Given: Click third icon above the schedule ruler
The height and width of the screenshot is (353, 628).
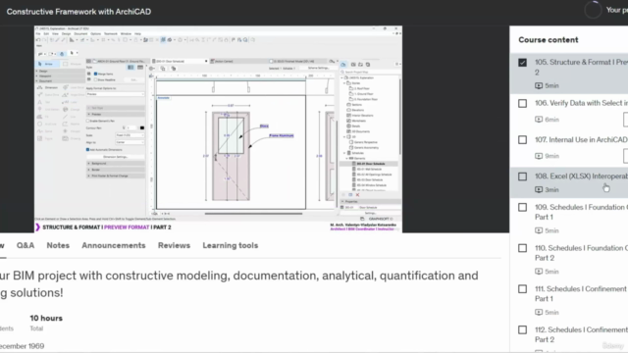Looking at the screenshot, I should [x=174, y=69].
